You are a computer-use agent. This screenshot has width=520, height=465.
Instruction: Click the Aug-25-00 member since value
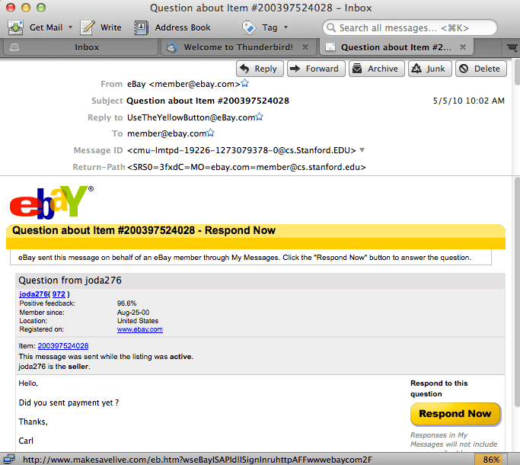133,313
